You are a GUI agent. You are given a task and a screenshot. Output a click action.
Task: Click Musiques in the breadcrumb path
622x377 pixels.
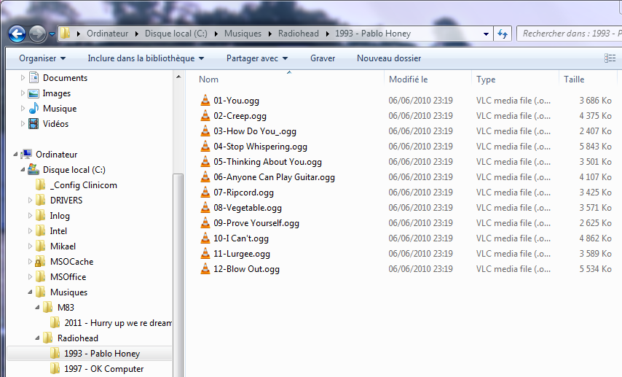[243, 34]
